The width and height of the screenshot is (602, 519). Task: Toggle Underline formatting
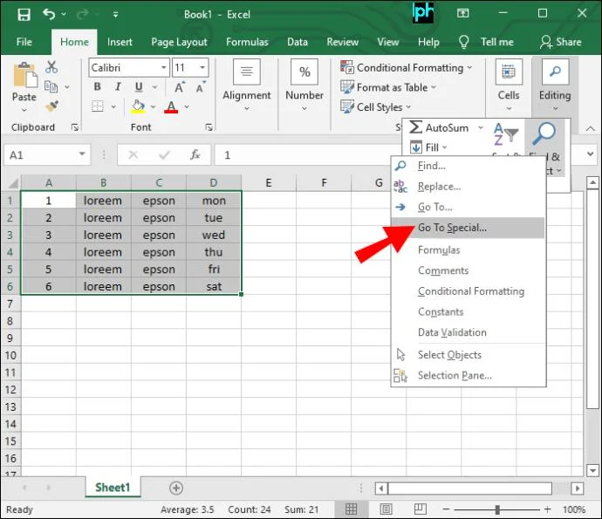[x=139, y=87]
